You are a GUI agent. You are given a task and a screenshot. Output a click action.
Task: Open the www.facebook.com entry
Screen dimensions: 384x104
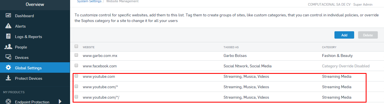tap(100, 66)
